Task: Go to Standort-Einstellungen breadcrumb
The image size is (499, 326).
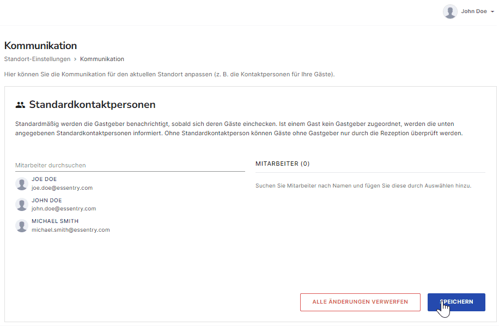Action: tap(37, 59)
